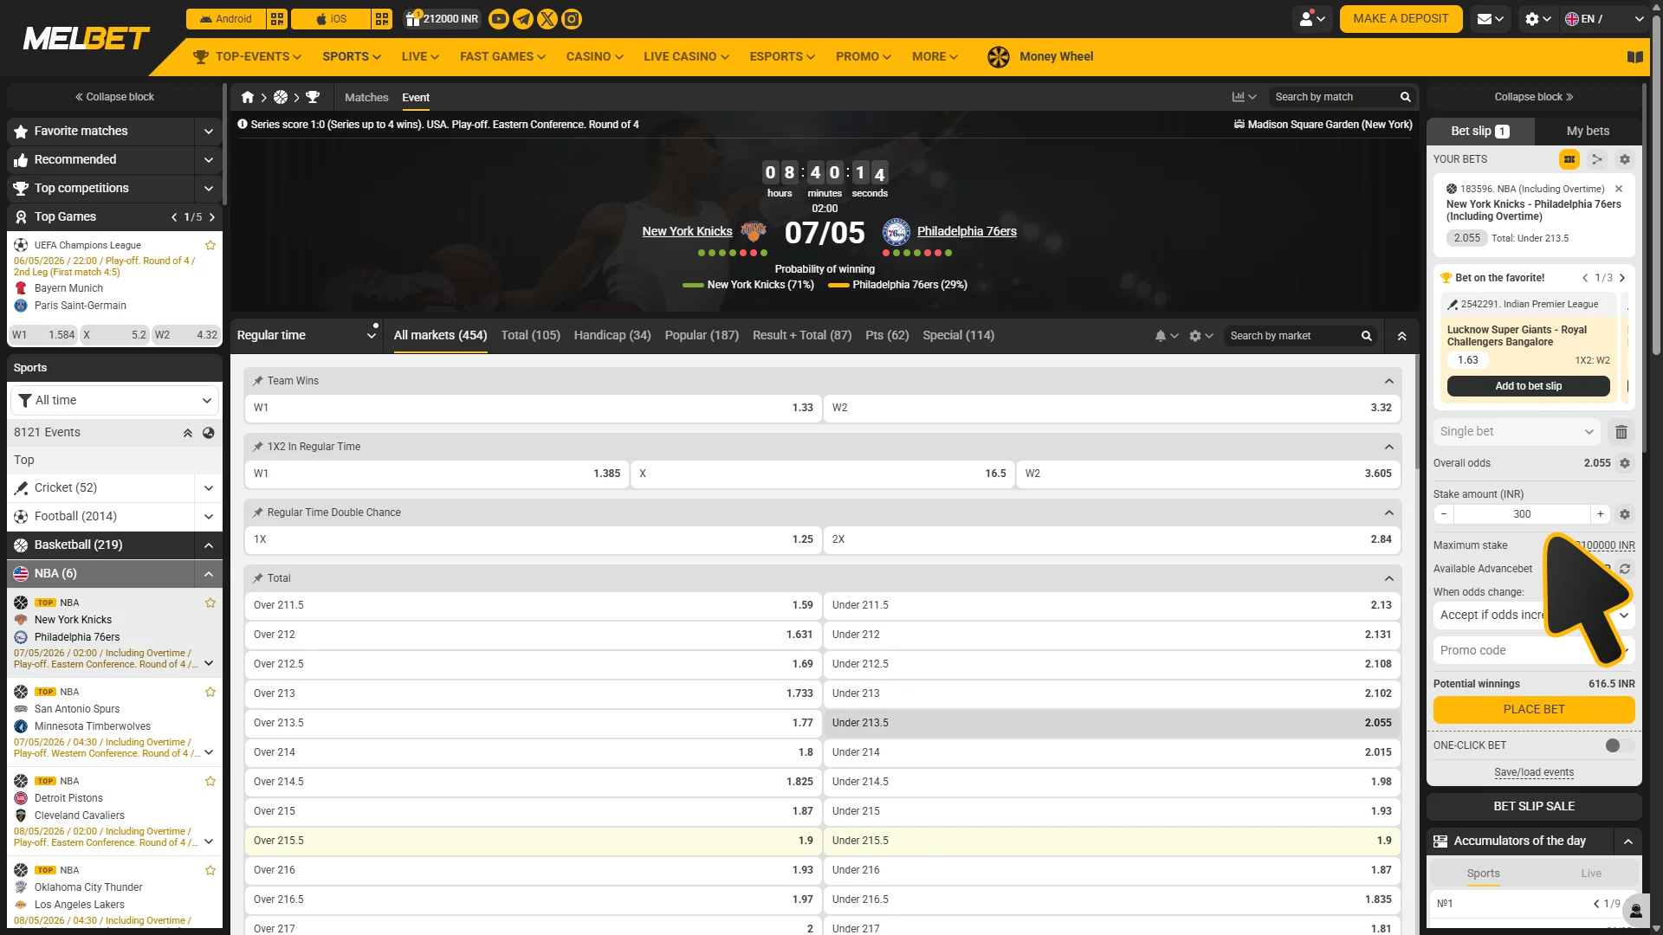The height and width of the screenshot is (935, 1663).
Task: Click MAKE A DEPOSIT button
Action: (x=1401, y=19)
